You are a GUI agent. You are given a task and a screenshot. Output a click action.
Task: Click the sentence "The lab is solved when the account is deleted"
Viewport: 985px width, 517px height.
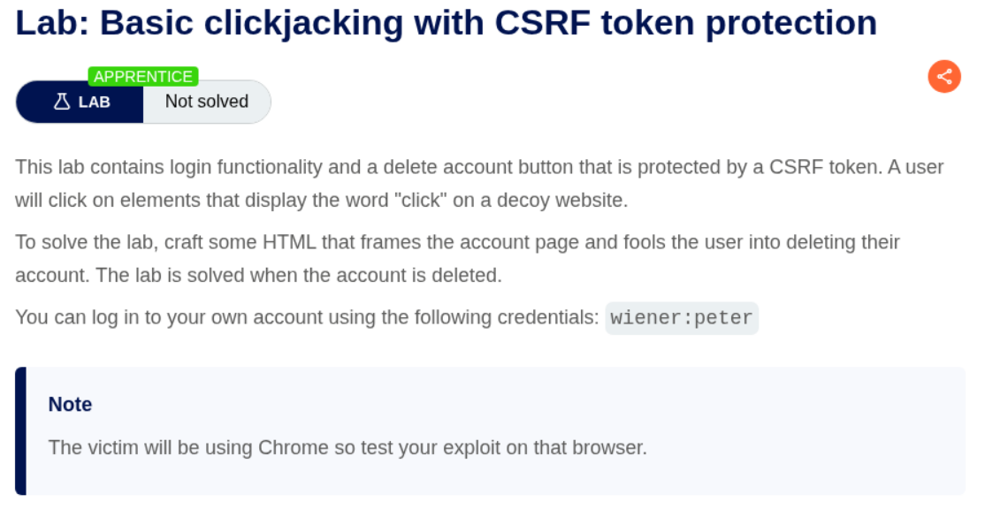pos(299,275)
